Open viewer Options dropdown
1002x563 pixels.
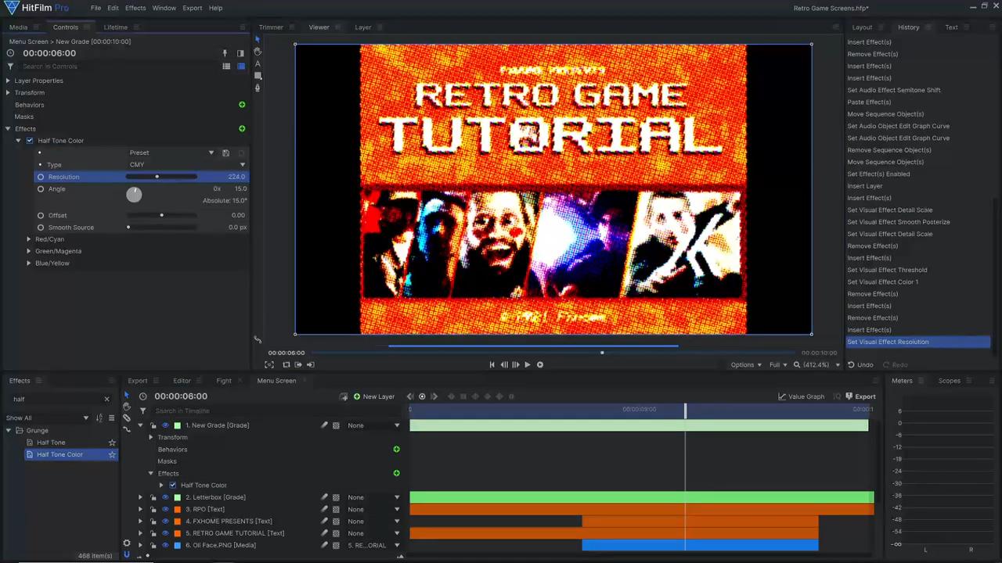pos(746,364)
